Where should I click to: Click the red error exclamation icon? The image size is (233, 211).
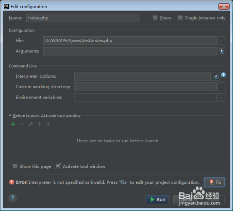(x=12, y=182)
